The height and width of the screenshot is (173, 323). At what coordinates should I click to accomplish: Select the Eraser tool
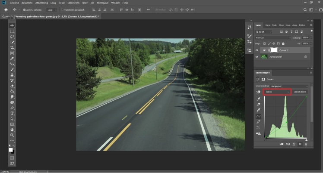[x=12, y=86]
